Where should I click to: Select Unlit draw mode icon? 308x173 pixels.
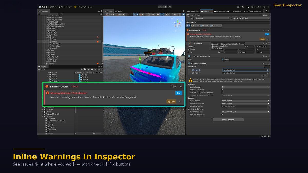tap(158, 14)
